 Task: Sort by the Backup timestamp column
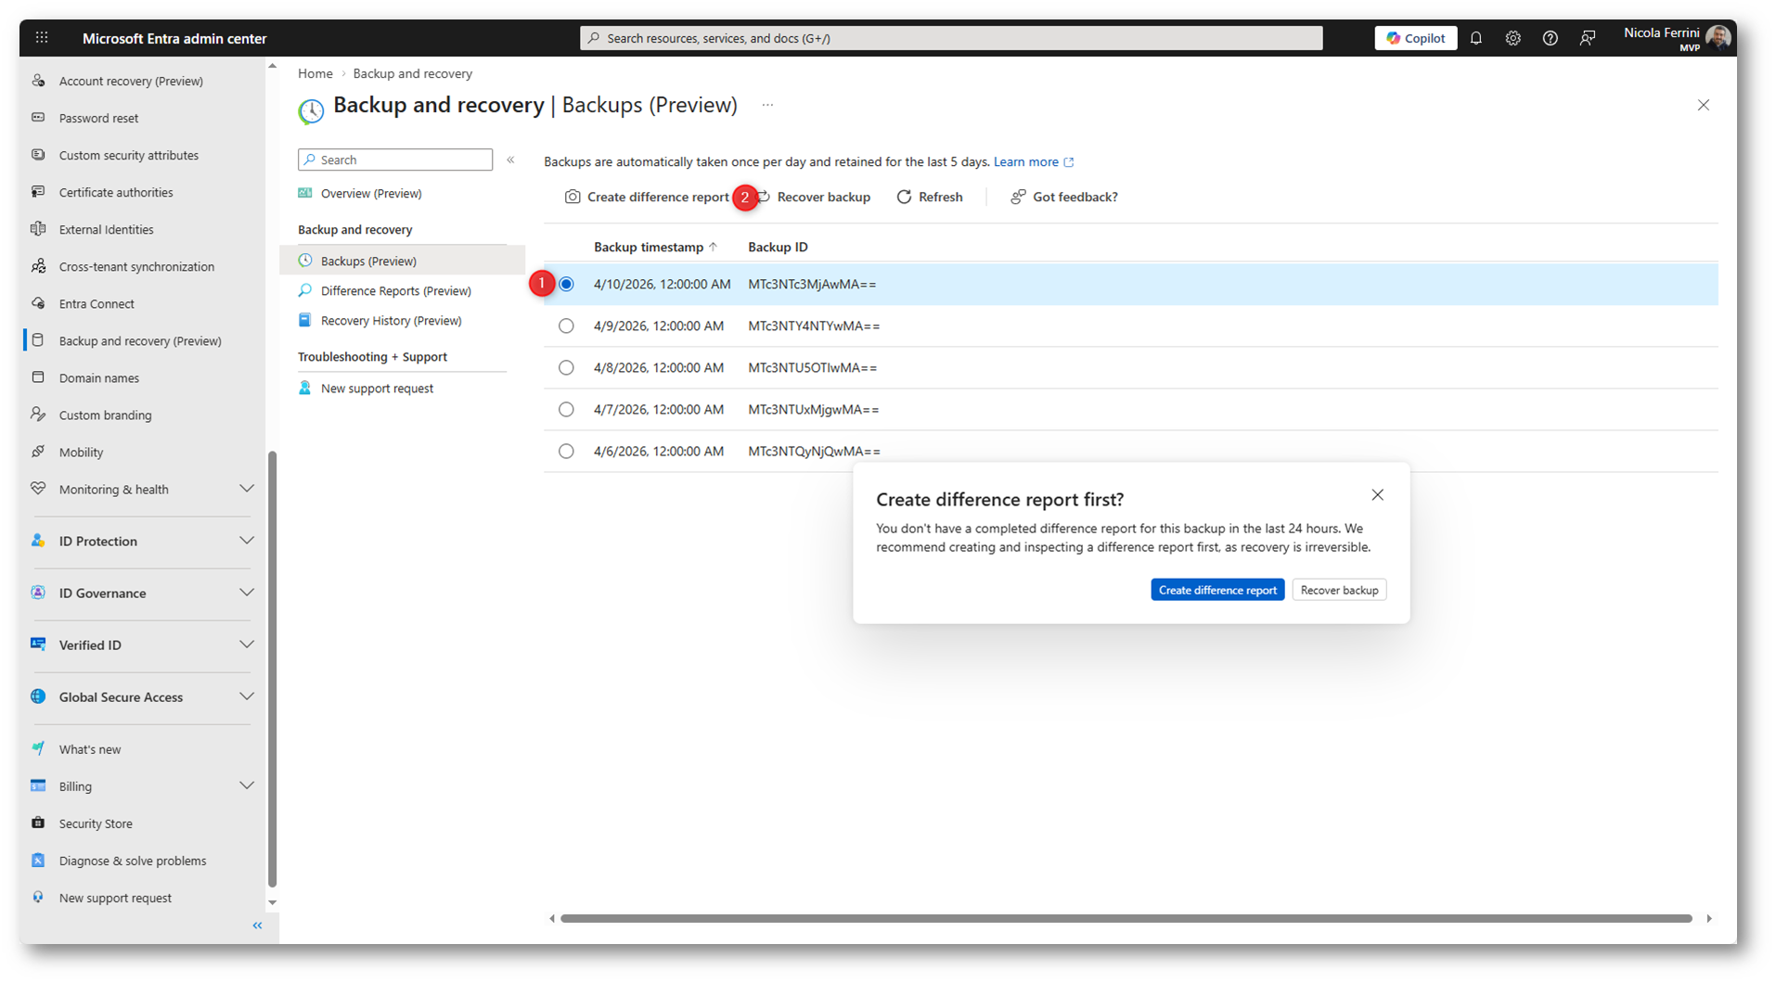click(x=655, y=247)
